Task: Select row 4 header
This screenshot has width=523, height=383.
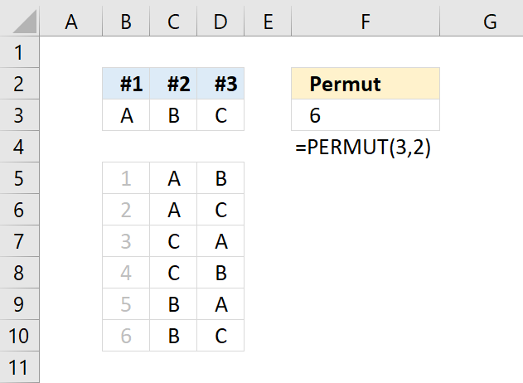Action: click(x=19, y=147)
